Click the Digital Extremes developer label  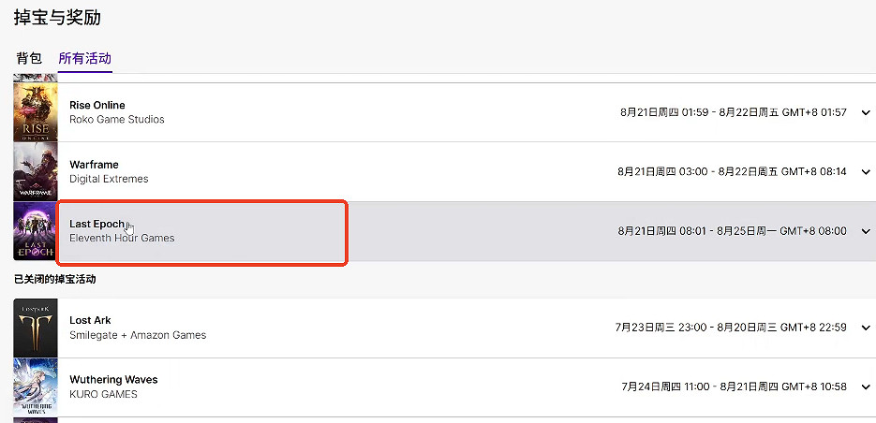tap(109, 179)
